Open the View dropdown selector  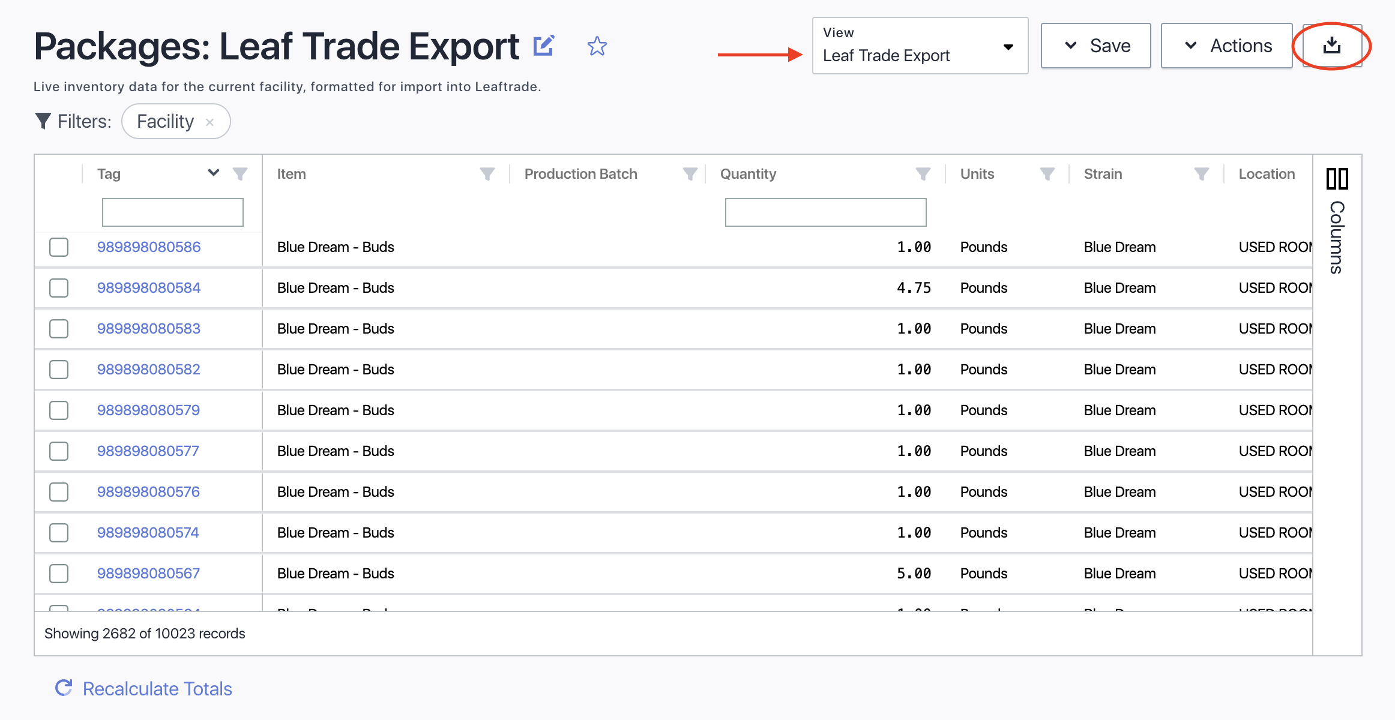pyautogui.click(x=920, y=46)
